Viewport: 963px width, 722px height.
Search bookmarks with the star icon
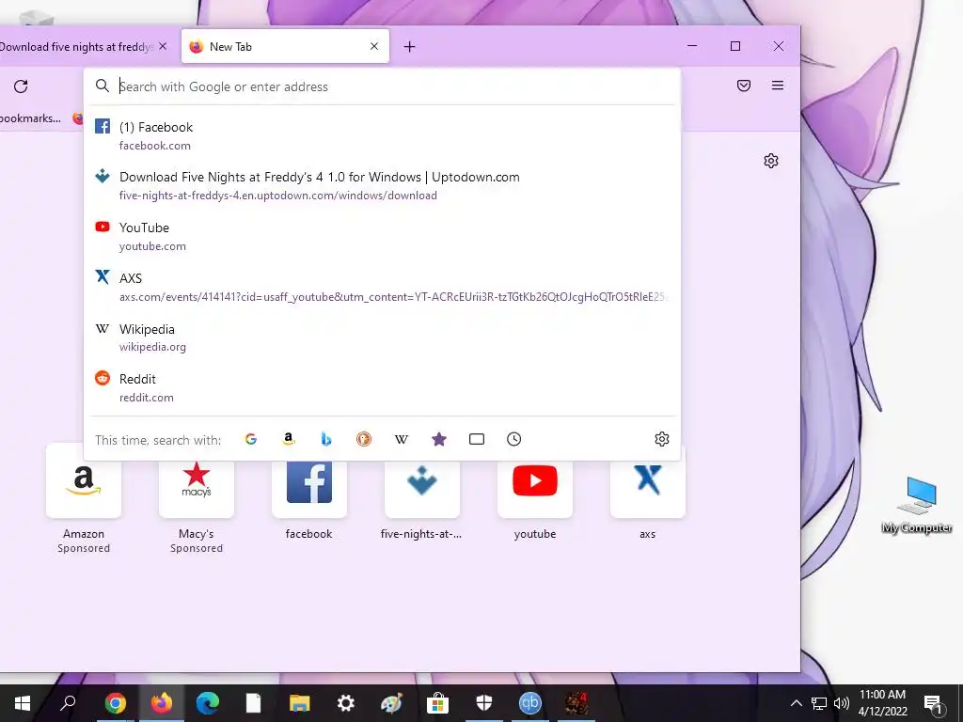tap(439, 439)
